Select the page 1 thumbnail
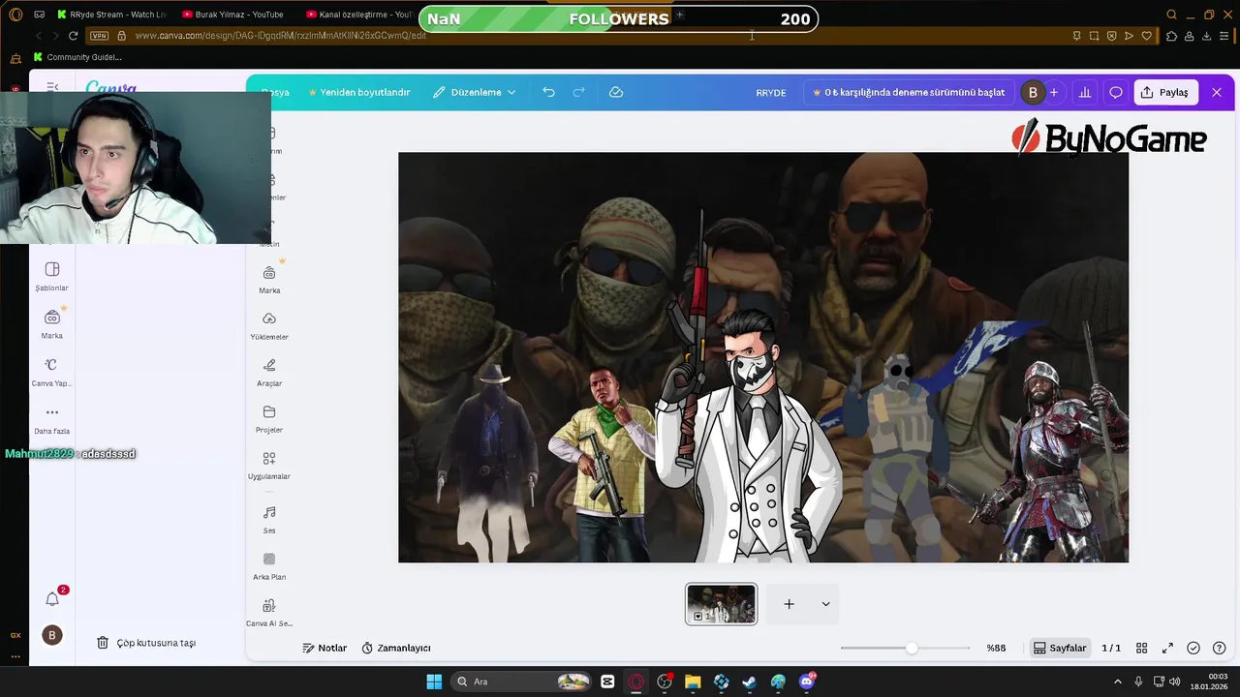 tap(721, 604)
